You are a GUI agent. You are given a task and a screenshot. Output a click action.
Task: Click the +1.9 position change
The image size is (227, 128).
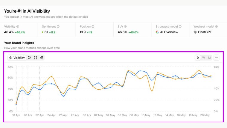89,32
